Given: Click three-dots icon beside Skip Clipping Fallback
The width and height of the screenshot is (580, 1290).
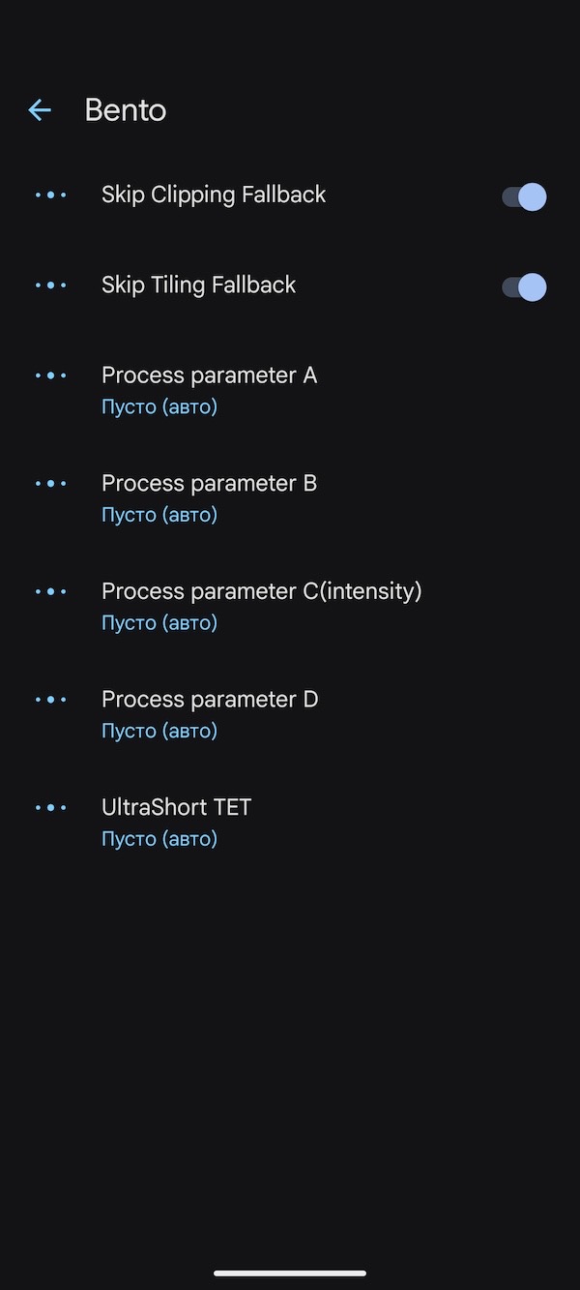Looking at the screenshot, I should [51, 195].
